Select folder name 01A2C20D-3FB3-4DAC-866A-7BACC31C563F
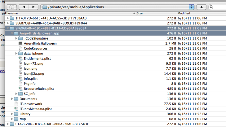The width and height of the screenshot is (226, 127). [x=52, y=124]
